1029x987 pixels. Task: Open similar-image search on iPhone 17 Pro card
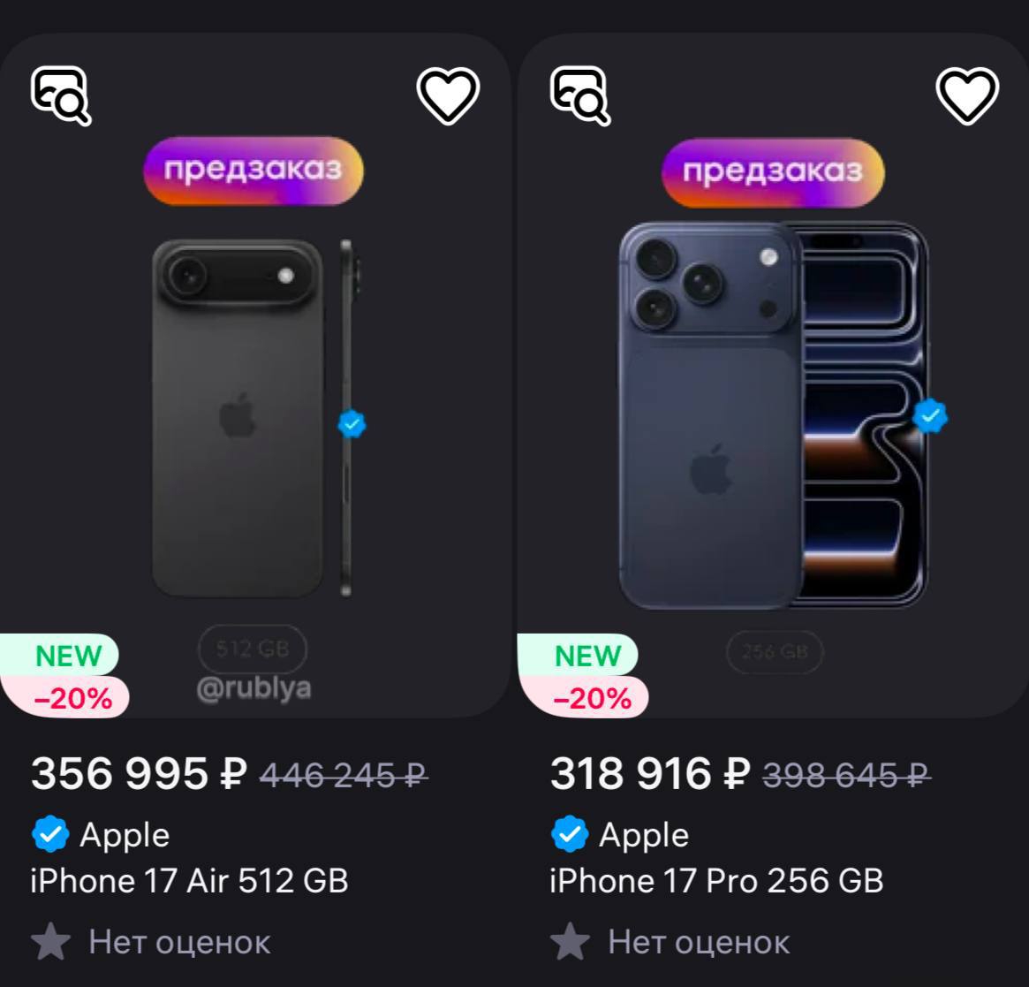point(580,95)
